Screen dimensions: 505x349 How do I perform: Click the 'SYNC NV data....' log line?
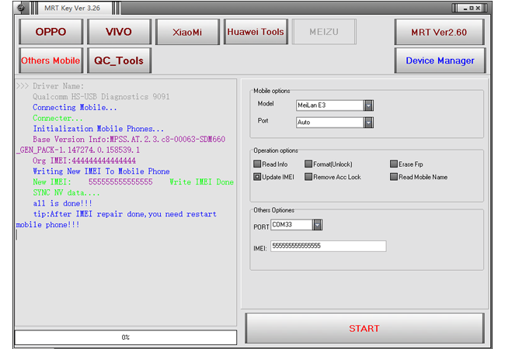66,193
